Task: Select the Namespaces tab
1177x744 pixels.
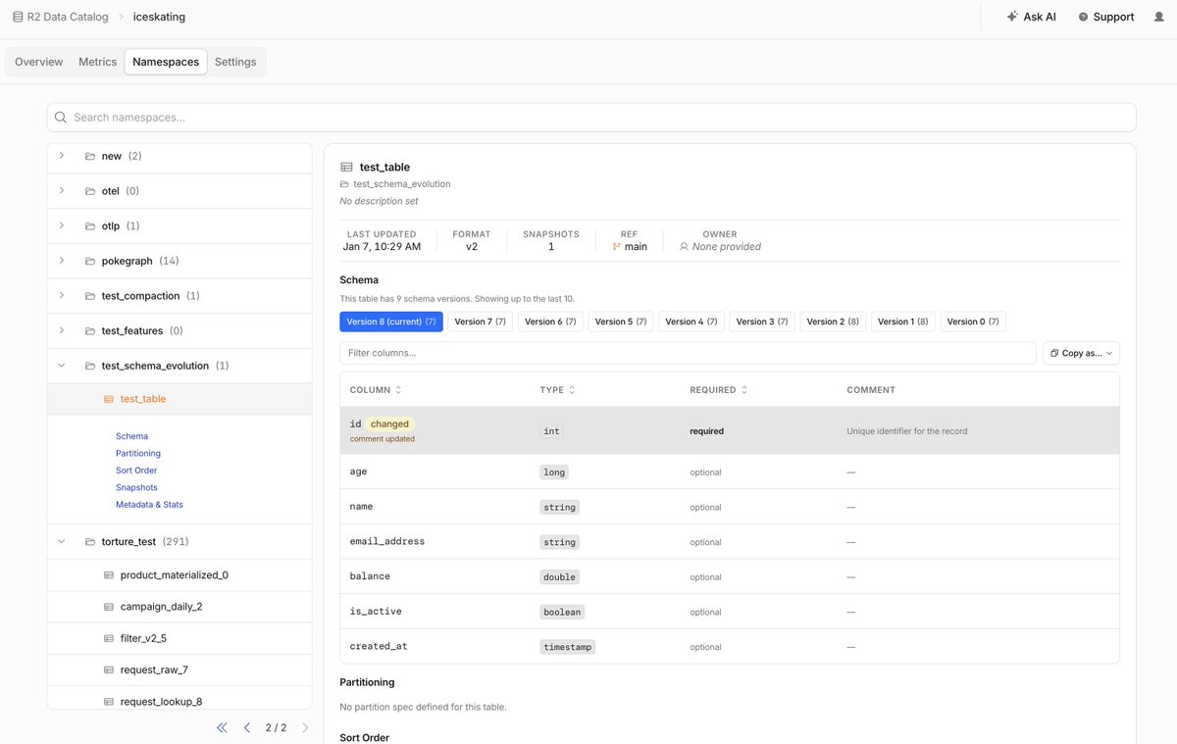Action: 166,62
